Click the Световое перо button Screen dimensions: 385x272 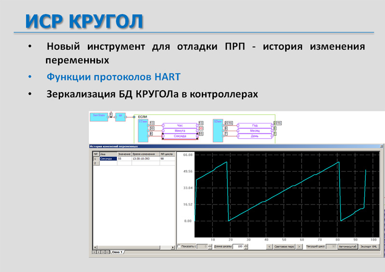click(x=284, y=246)
